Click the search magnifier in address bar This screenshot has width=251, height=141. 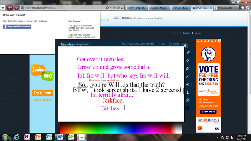click(x=107, y=8)
